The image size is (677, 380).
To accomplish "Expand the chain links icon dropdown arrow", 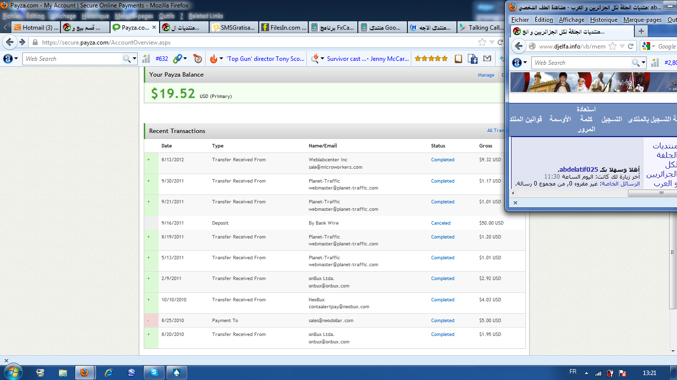I will pyautogui.click(x=185, y=59).
